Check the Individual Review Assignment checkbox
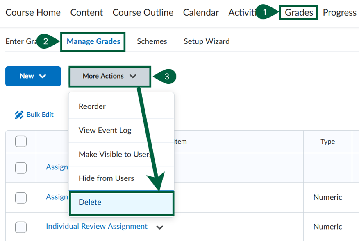The image size is (359, 241). [x=20, y=226]
